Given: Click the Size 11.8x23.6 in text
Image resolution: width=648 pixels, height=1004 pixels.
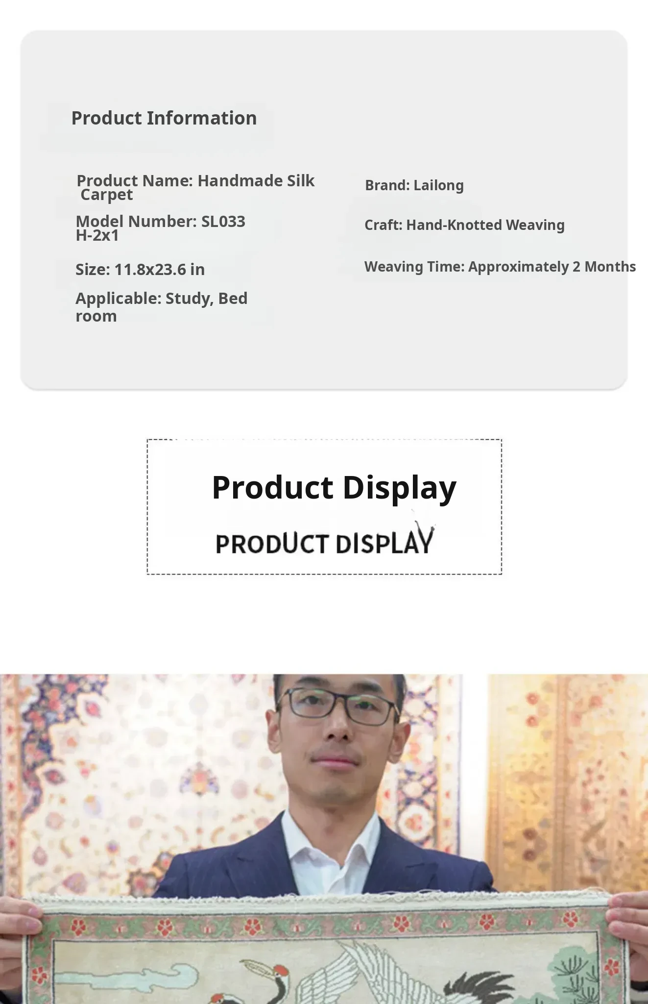Looking at the screenshot, I should pyautogui.click(x=140, y=270).
